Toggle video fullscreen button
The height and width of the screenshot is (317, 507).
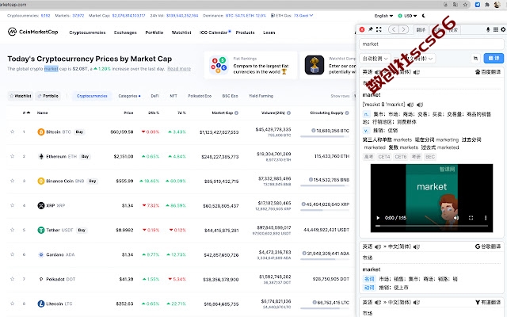471,218
